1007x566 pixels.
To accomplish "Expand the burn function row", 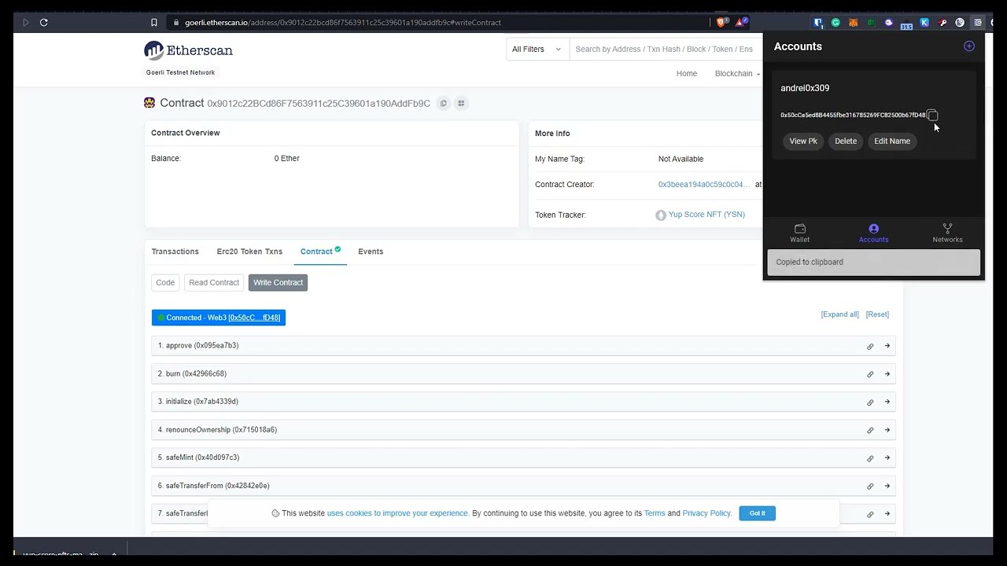I will coord(523,374).
